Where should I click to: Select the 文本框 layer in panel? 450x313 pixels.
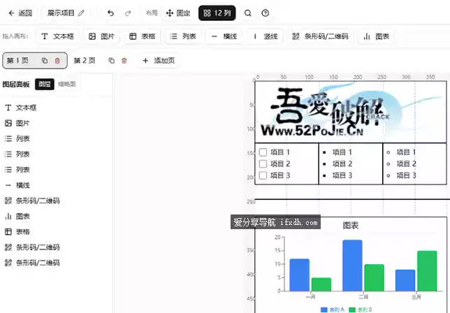(56, 108)
